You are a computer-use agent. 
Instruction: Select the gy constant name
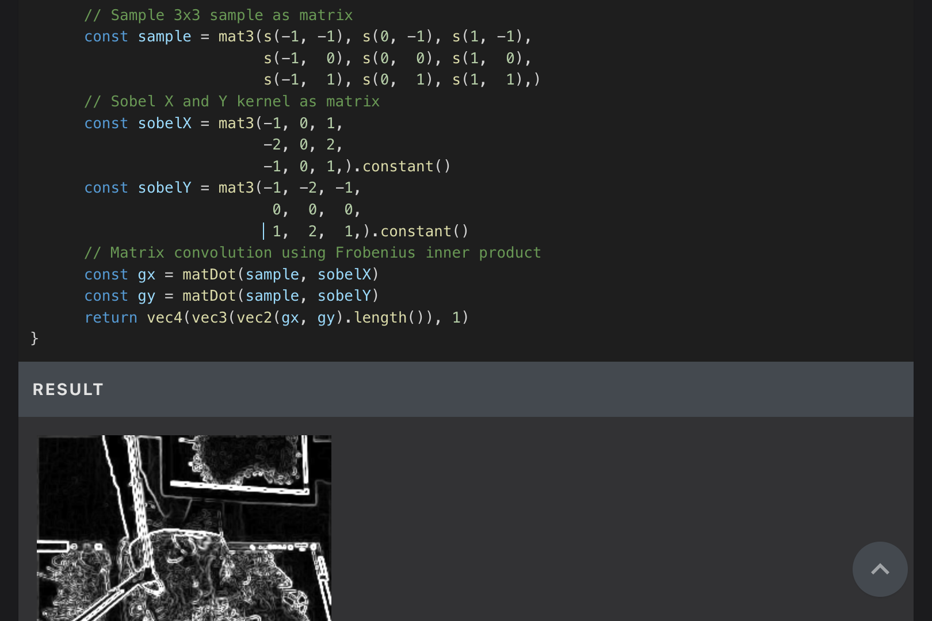tap(146, 296)
